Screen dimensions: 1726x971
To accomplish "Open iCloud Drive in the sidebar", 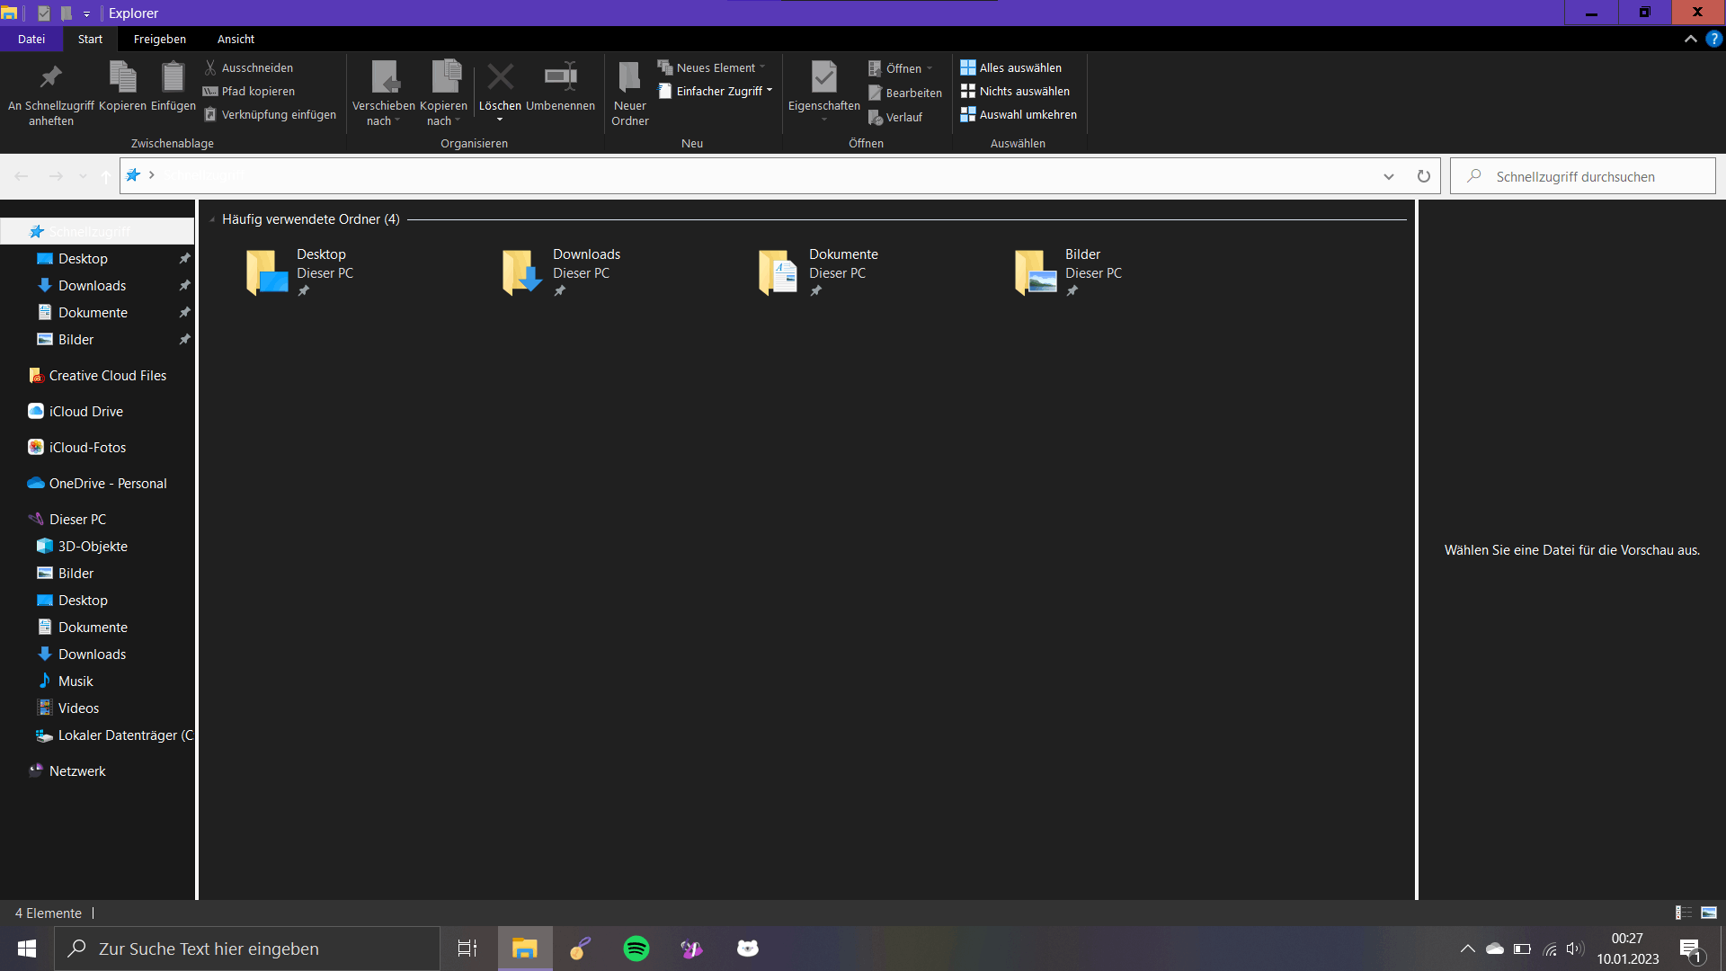I will 76,411.
